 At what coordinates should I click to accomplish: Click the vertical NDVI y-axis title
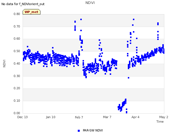pos(4,63)
